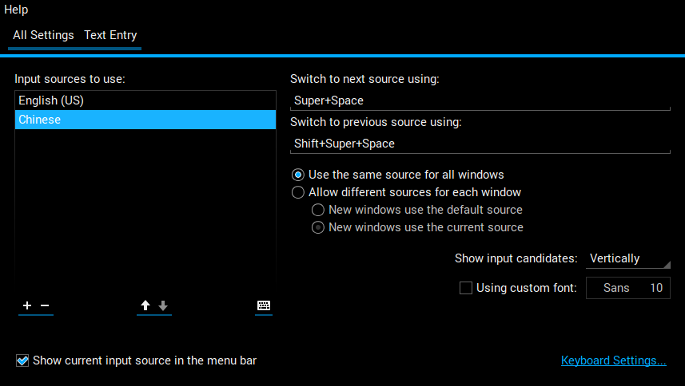Select the Text Entry tab
Viewport: 685px width, 386px height.
110,35
